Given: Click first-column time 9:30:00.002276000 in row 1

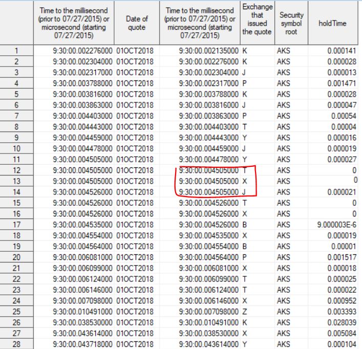Looking at the screenshot, I should click(82, 51).
